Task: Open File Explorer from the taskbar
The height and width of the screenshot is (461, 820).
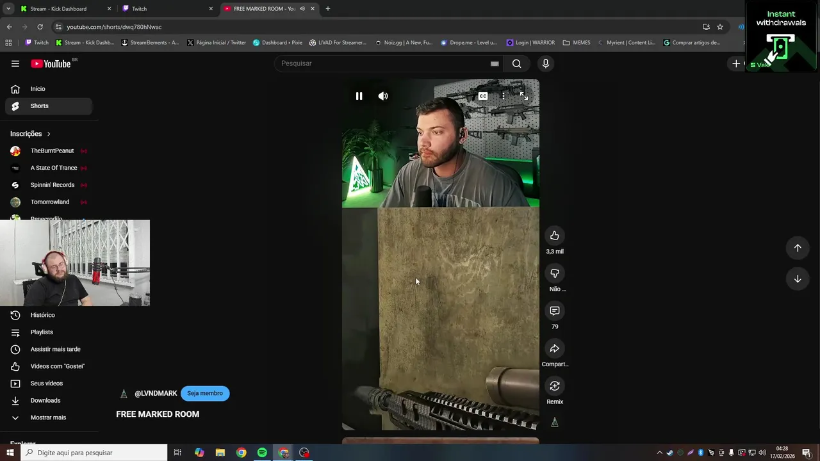Action: [x=220, y=453]
